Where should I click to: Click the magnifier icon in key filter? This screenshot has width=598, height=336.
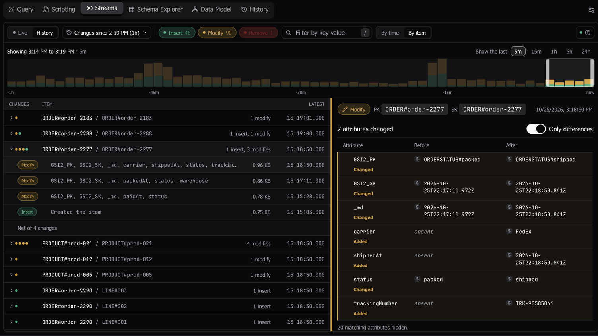(x=289, y=33)
